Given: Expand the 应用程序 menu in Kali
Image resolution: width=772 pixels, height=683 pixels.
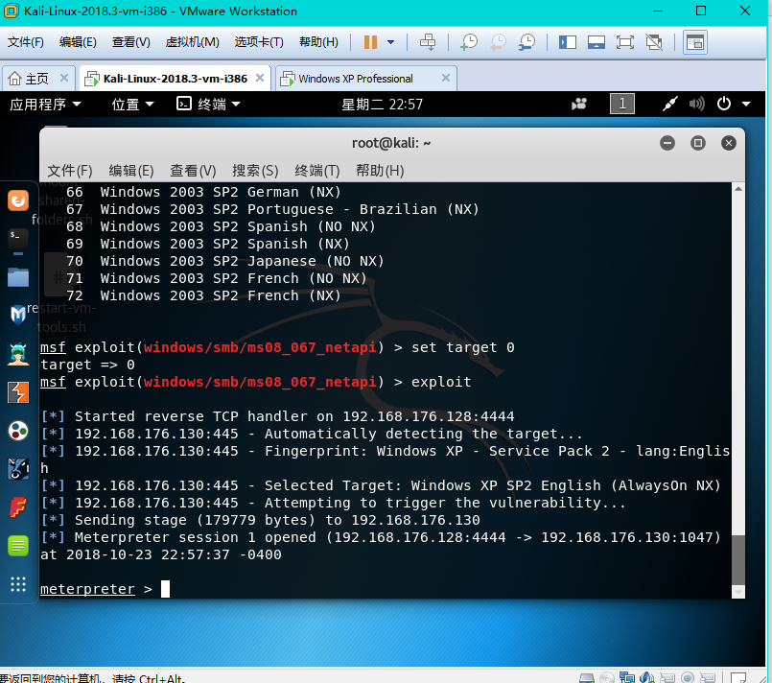Looking at the screenshot, I should (45, 105).
